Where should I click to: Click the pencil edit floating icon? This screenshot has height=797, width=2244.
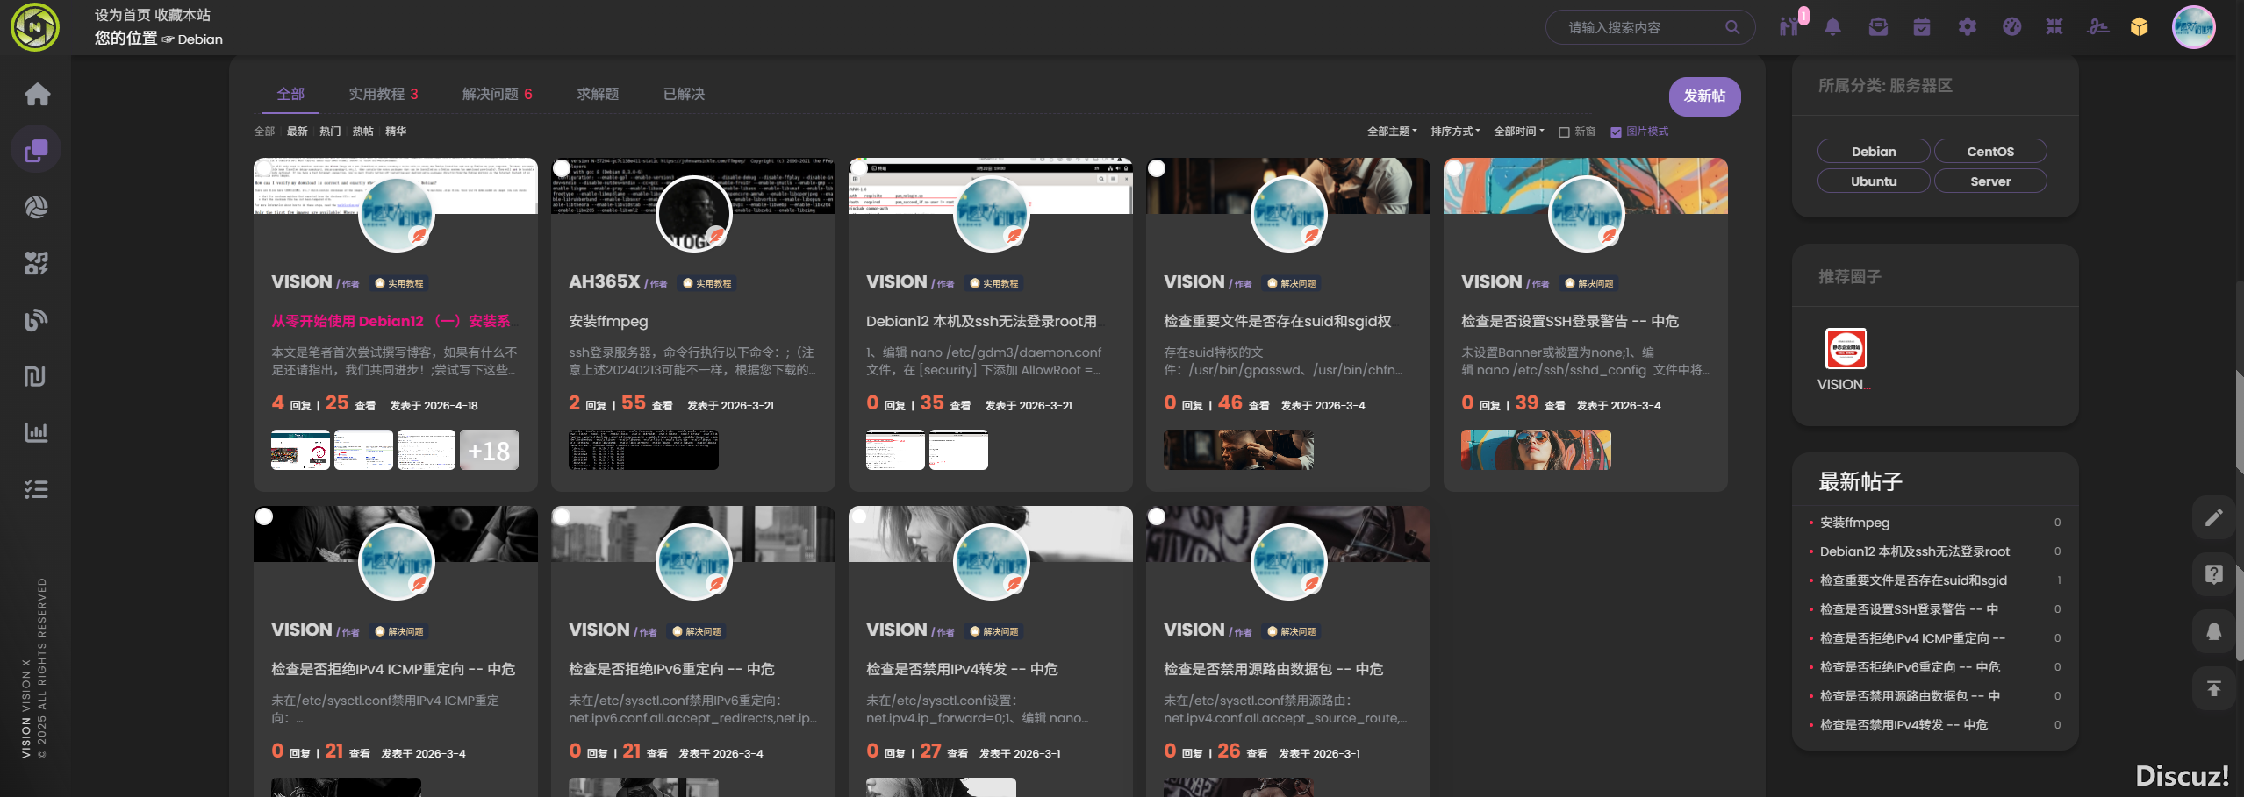click(x=2213, y=517)
